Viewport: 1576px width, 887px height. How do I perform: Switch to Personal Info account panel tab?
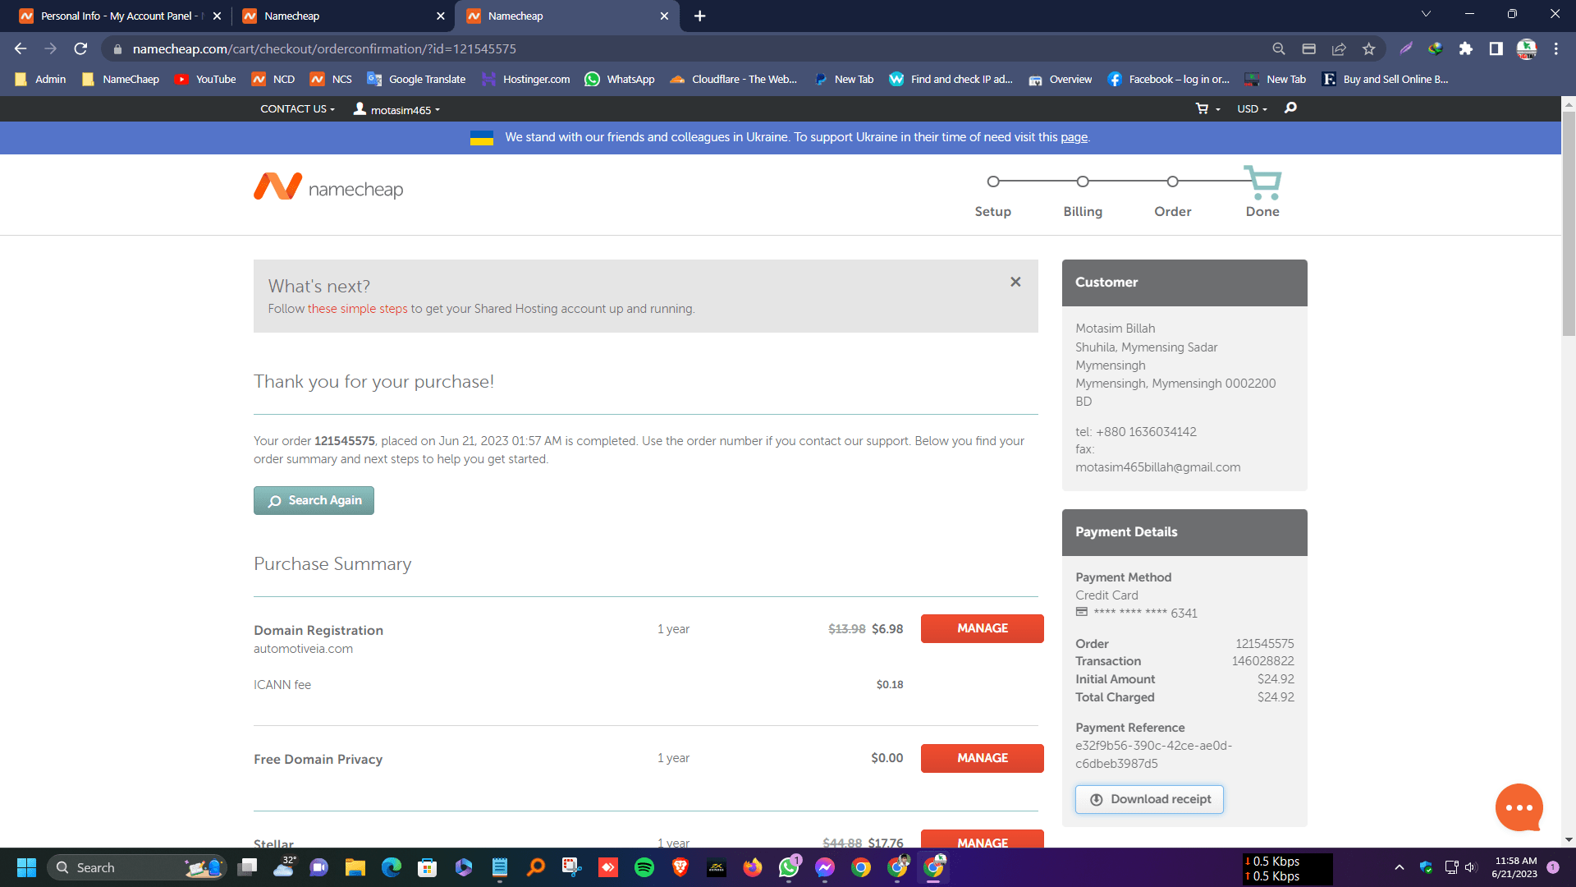tap(120, 16)
